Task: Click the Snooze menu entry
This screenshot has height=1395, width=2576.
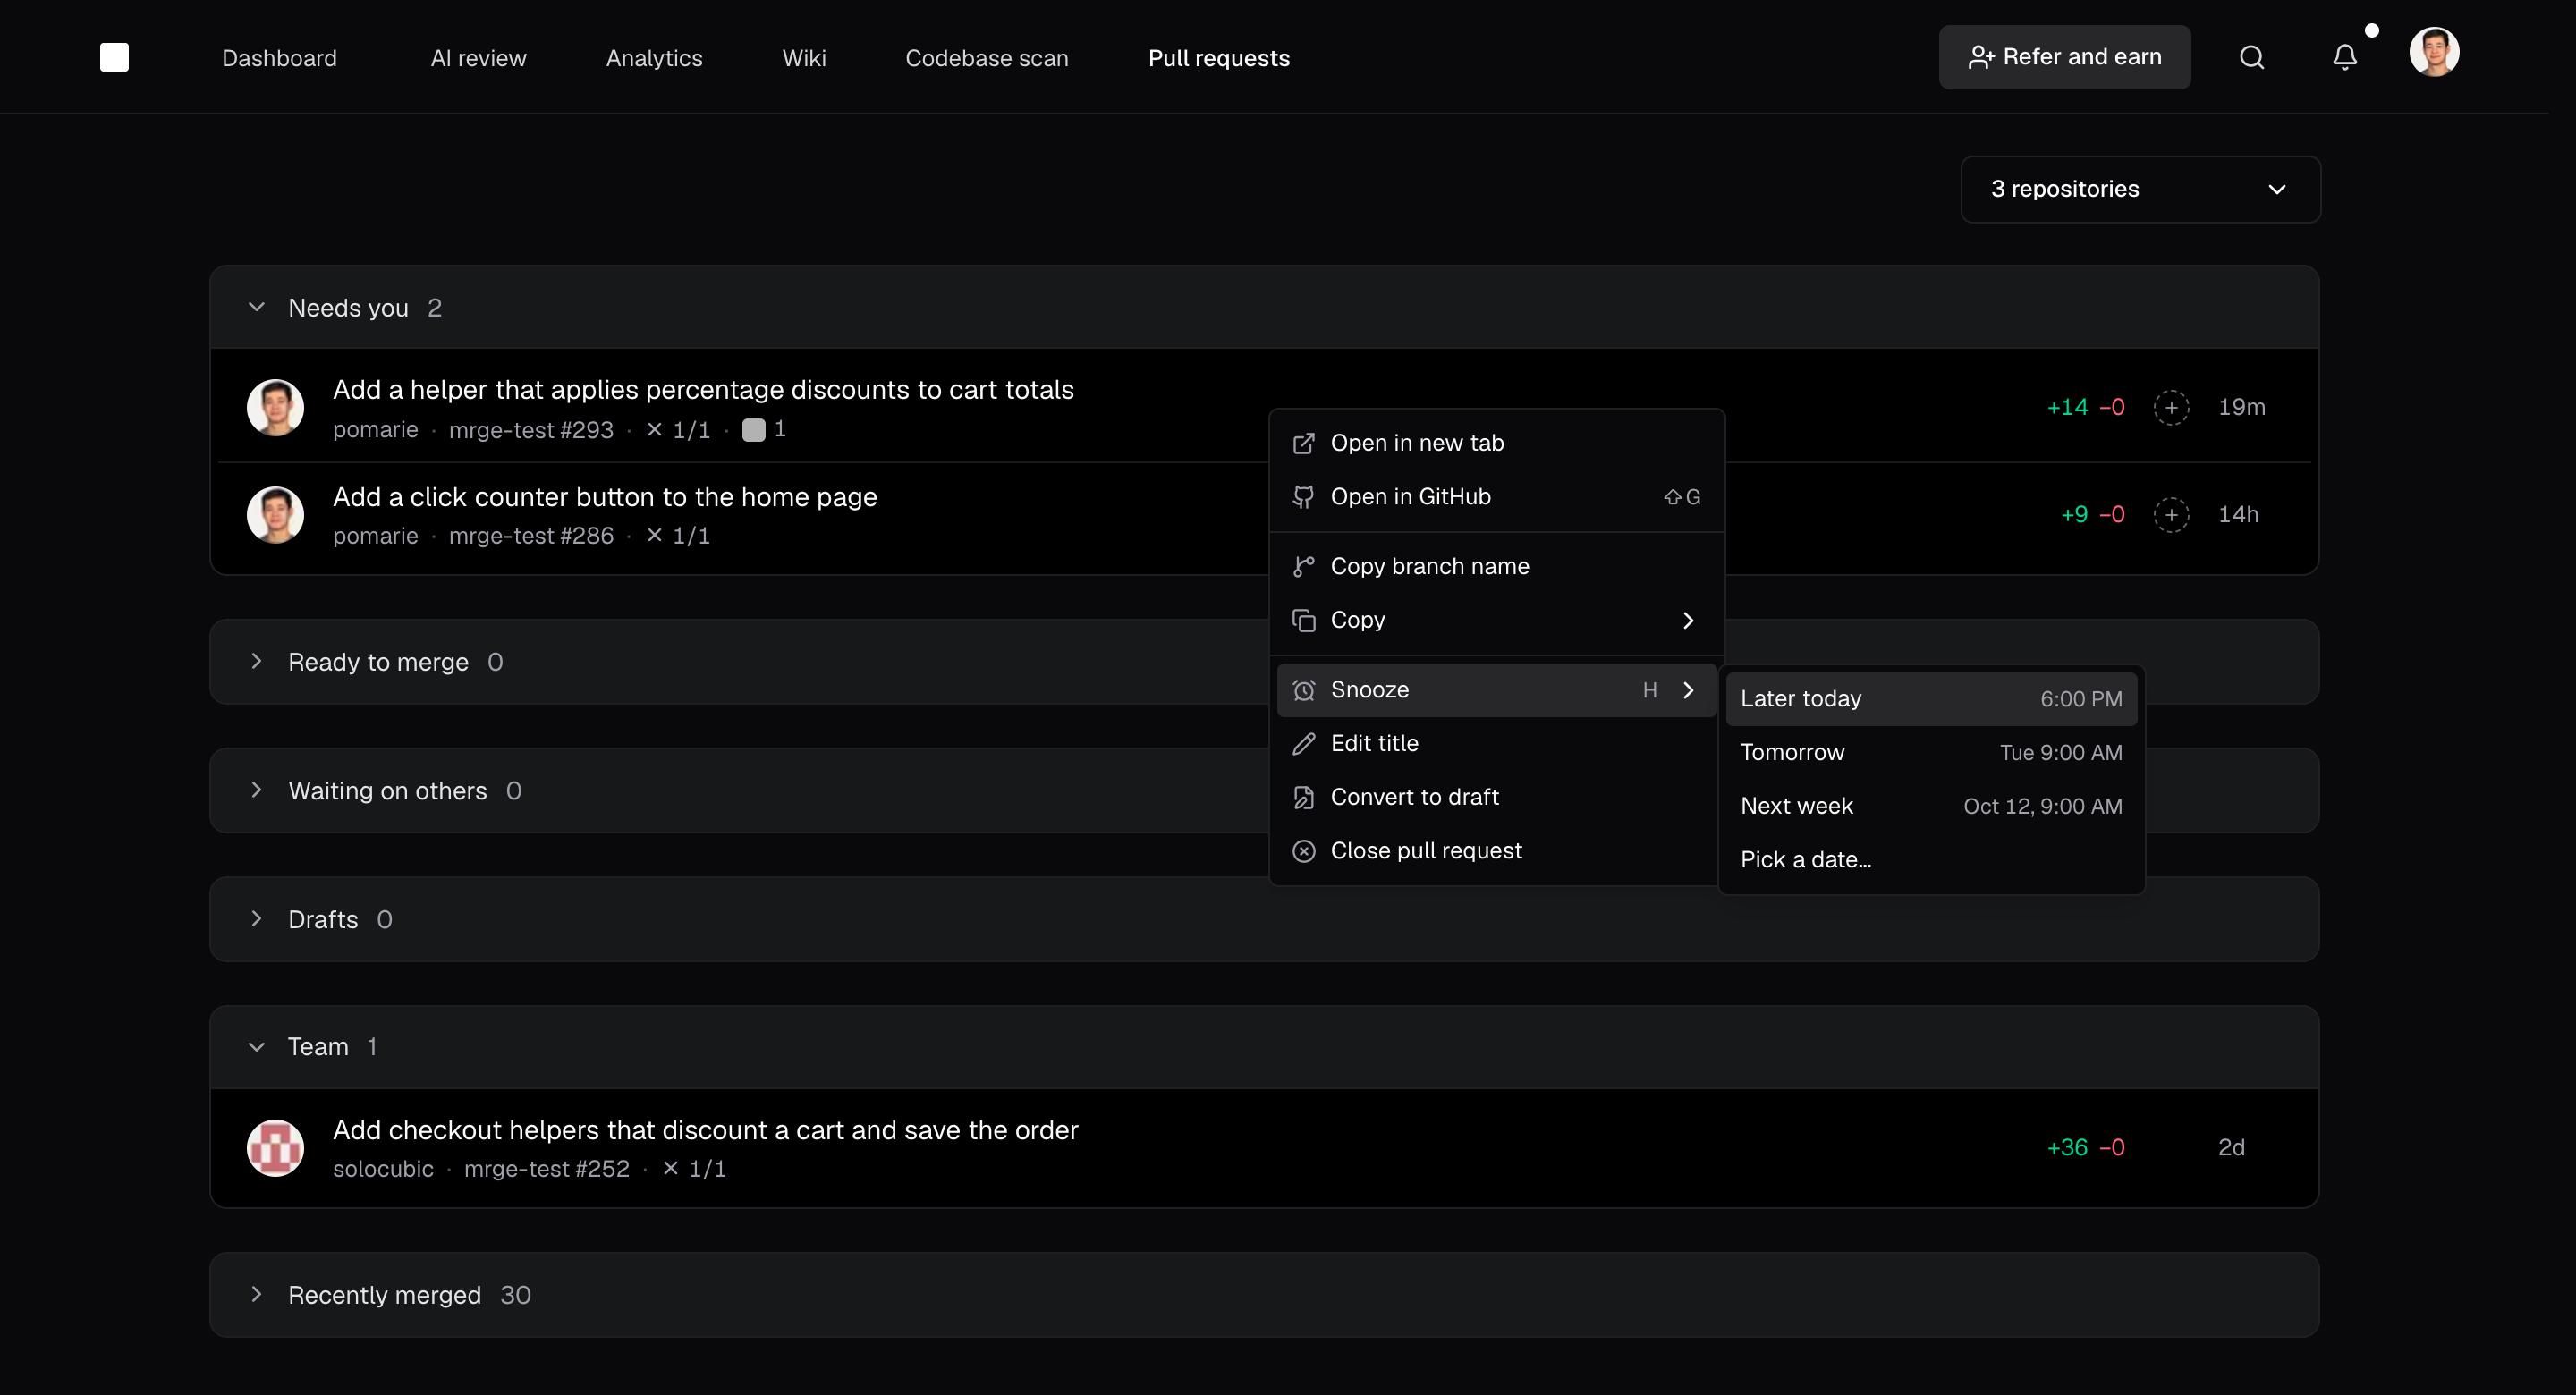Action: click(1496, 690)
